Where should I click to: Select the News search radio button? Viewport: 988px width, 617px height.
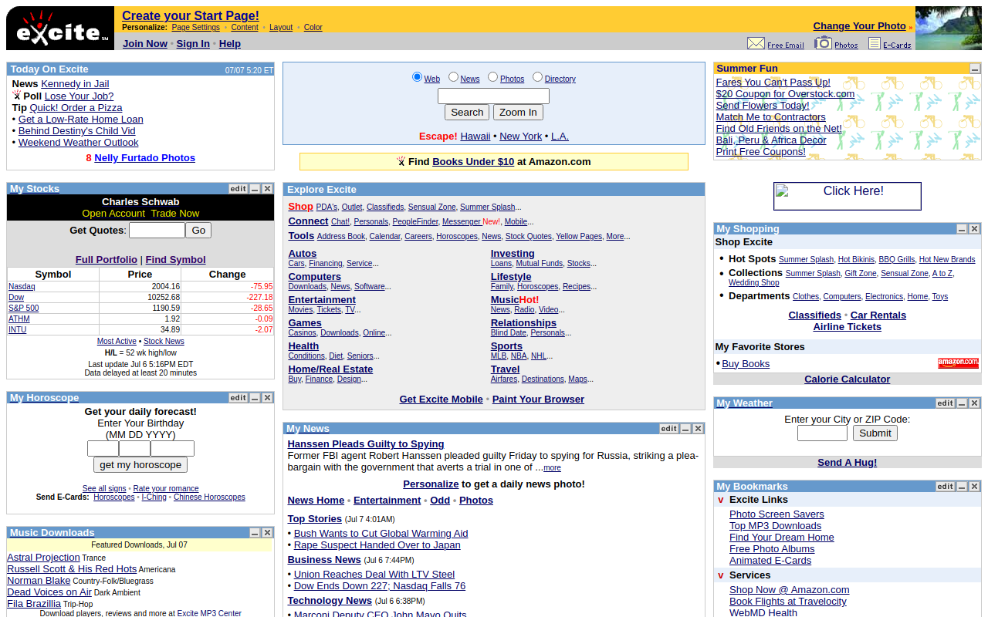[x=454, y=78]
